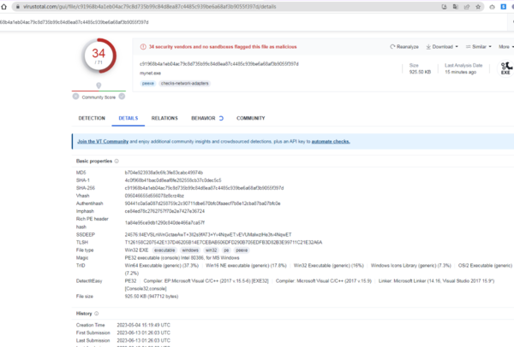Click the share icon in address bar
The height and width of the screenshot is (347, 514).
click(467, 7)
